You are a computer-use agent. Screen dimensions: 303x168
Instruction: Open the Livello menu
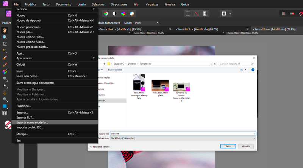tap(81, 4)
